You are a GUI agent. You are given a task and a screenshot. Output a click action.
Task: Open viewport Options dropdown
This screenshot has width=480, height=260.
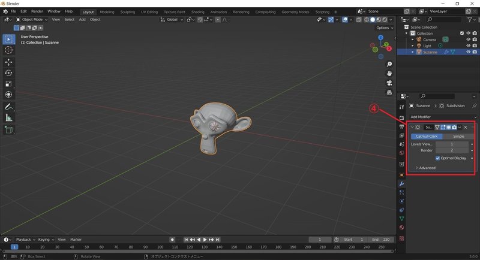click(385, 28)
